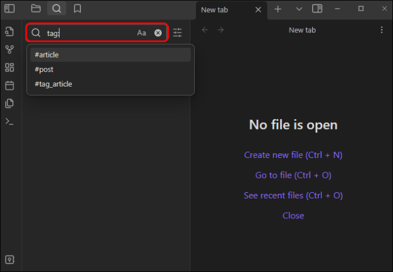
Task: Toggle Match case (Aa) in search
Action: click(x=141, y=33)
